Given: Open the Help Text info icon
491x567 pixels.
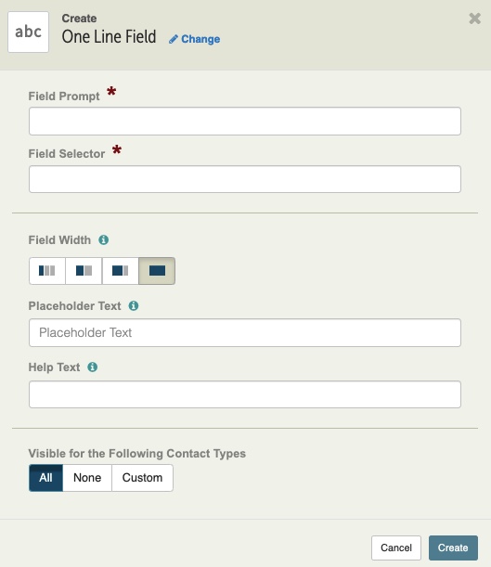Looking at the screenshot, I should point(93,367).
